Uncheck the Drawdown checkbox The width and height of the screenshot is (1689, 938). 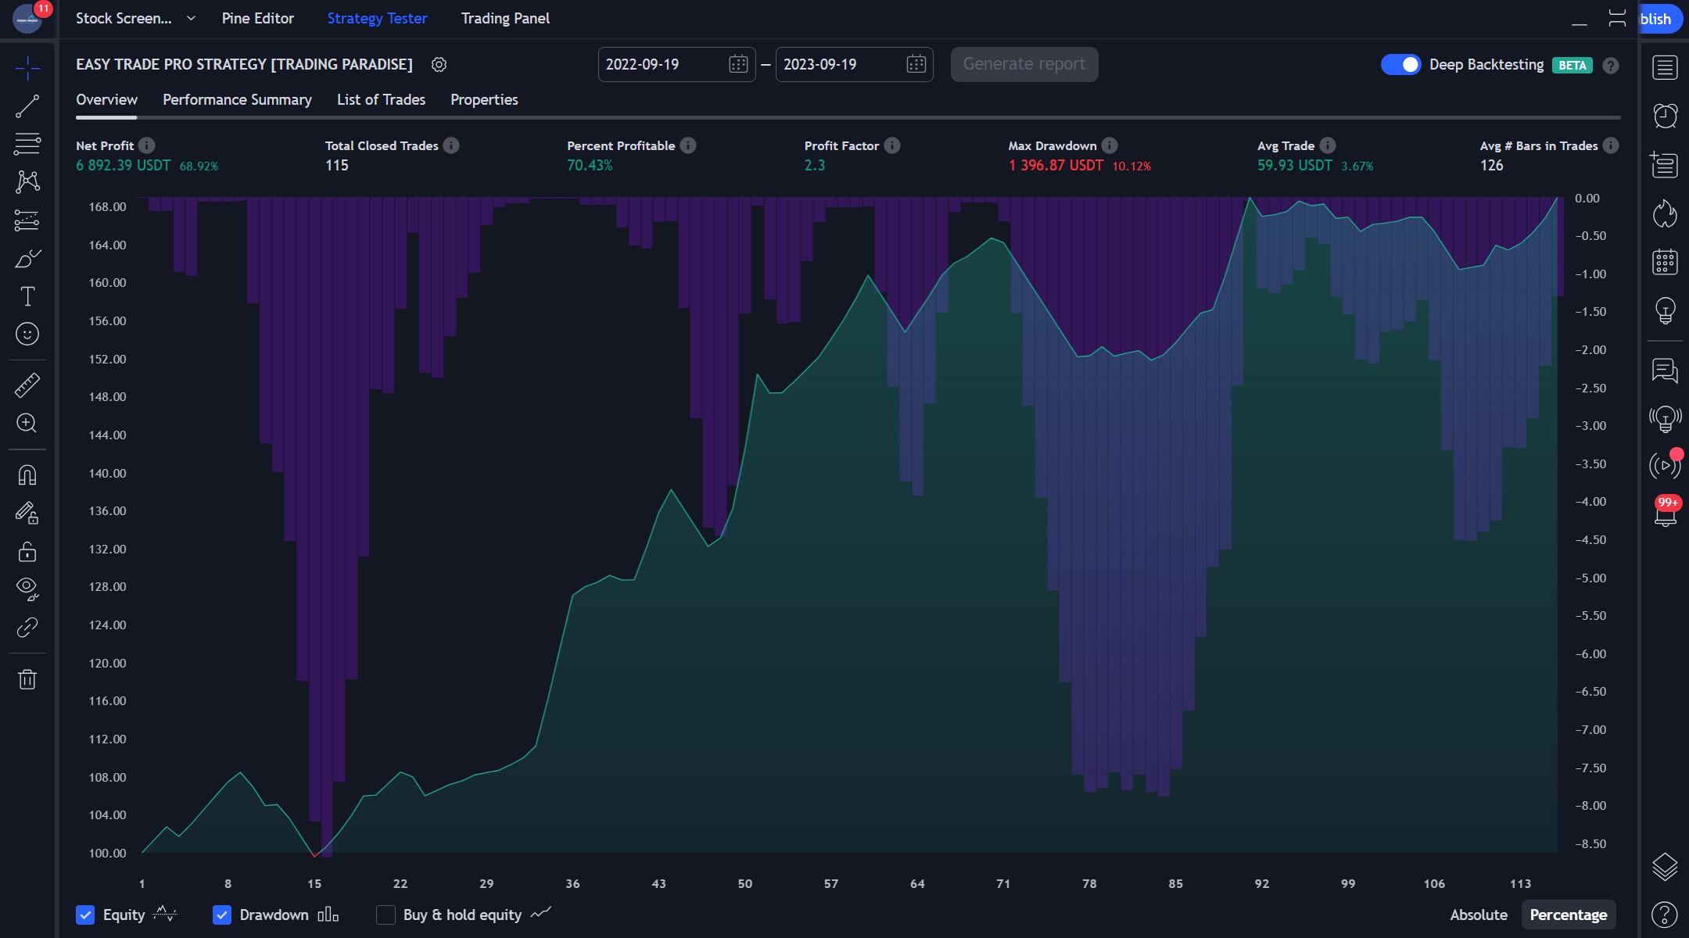click(x=222, y=915)
